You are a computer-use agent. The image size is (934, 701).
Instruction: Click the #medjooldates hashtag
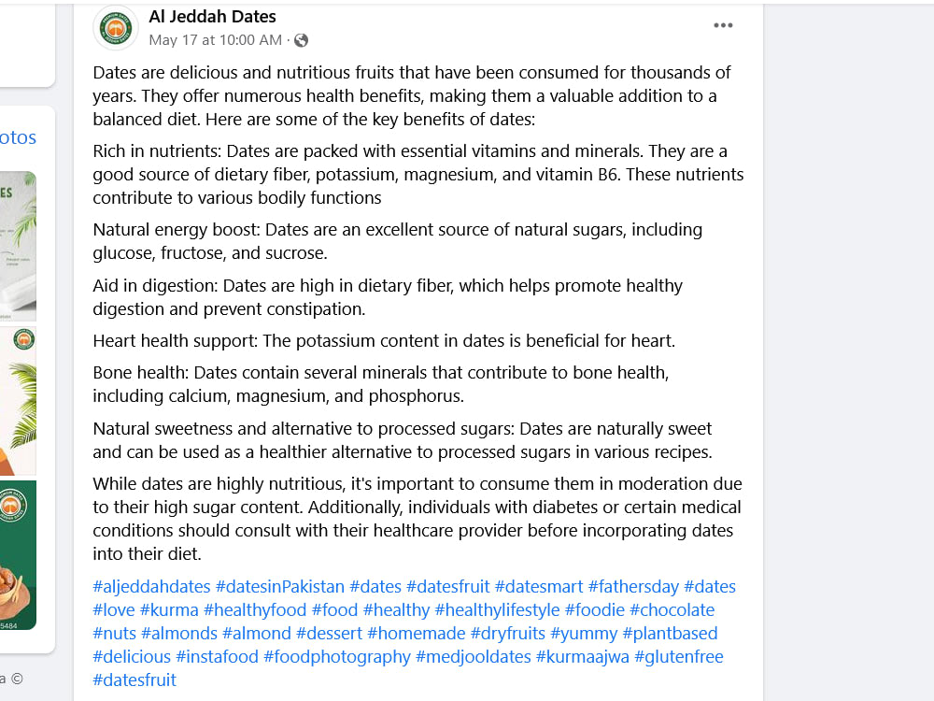[x=474, y=656]
